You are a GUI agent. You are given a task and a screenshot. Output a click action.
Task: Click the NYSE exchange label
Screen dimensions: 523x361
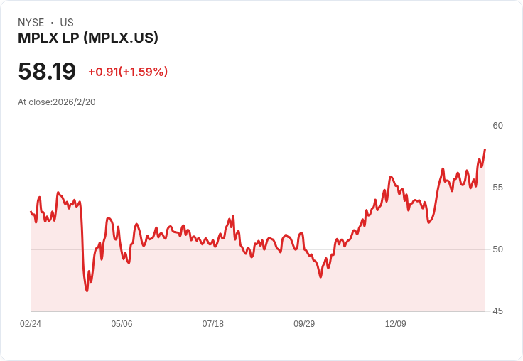[31, 23]
